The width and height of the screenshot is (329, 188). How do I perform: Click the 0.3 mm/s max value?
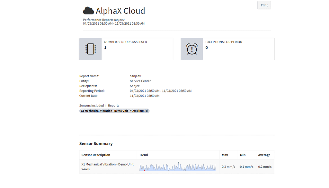[228, 167]
